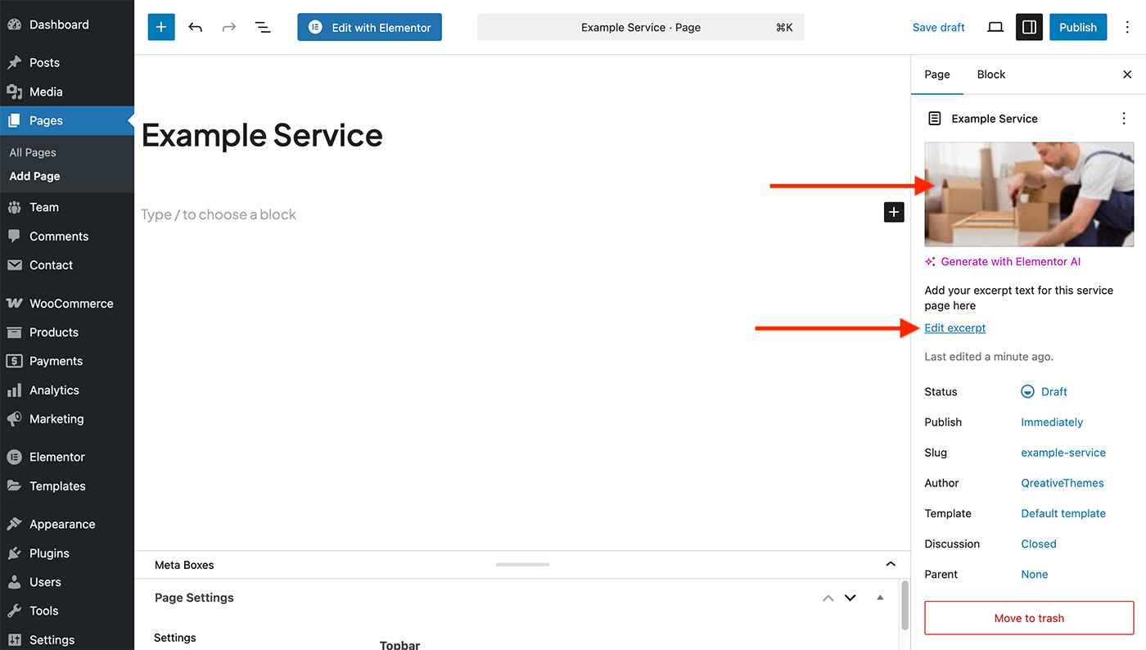
Task: Open WooCommerce in the admin sidebar
Action: pos(70,303)
